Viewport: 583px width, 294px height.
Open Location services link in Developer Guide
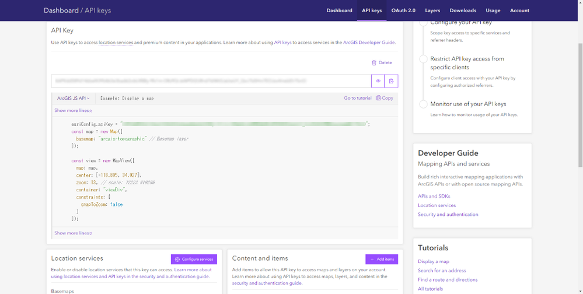click(x=437, y=205)
